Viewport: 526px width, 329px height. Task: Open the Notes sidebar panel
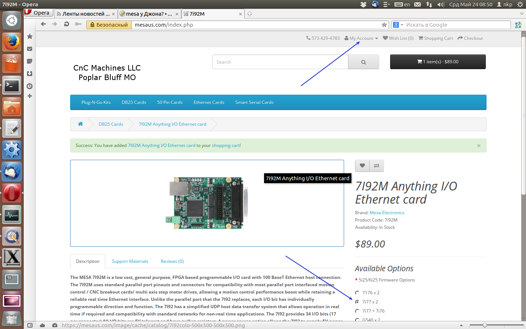click(x=30, y=61)
